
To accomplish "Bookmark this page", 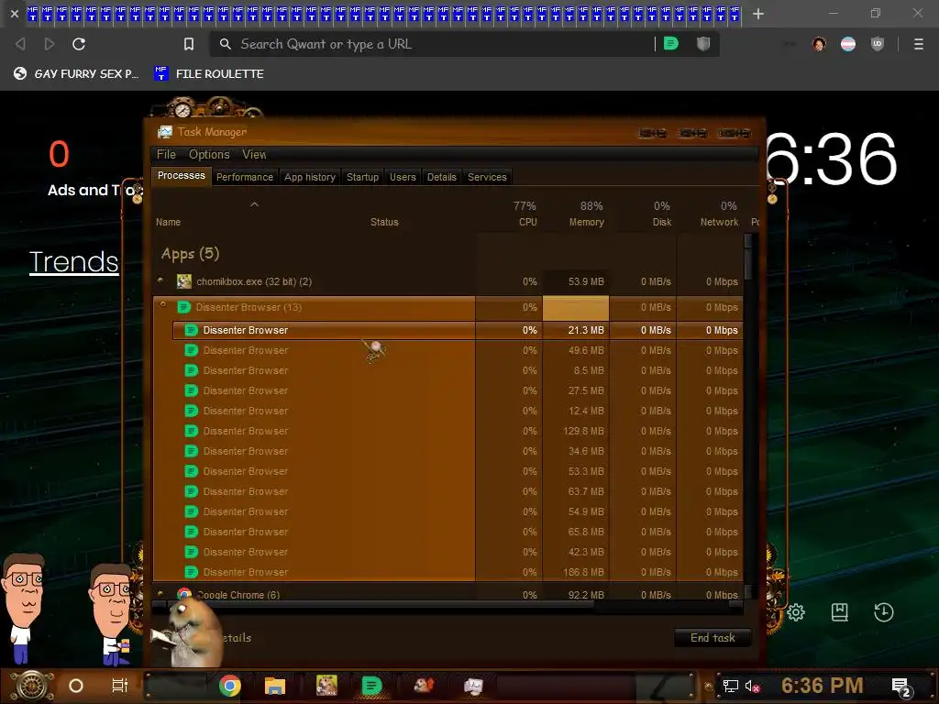I will 189,44.
